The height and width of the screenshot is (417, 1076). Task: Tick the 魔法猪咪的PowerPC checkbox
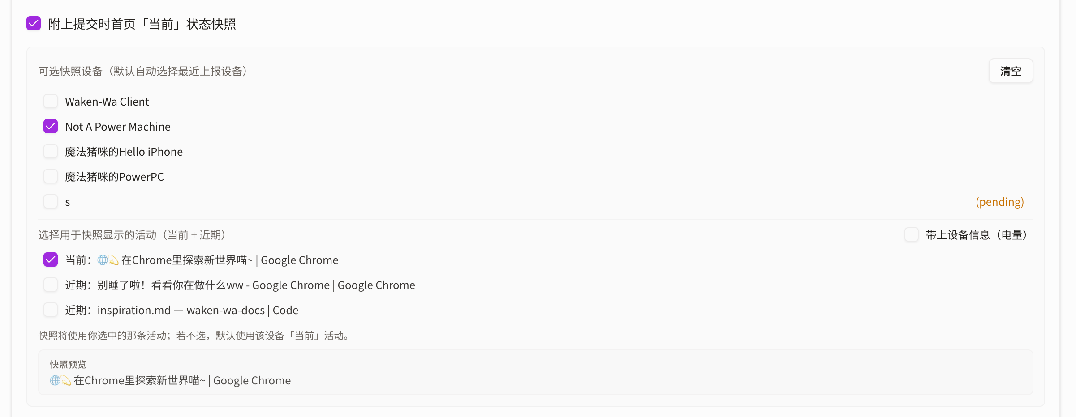coord(51,176)
